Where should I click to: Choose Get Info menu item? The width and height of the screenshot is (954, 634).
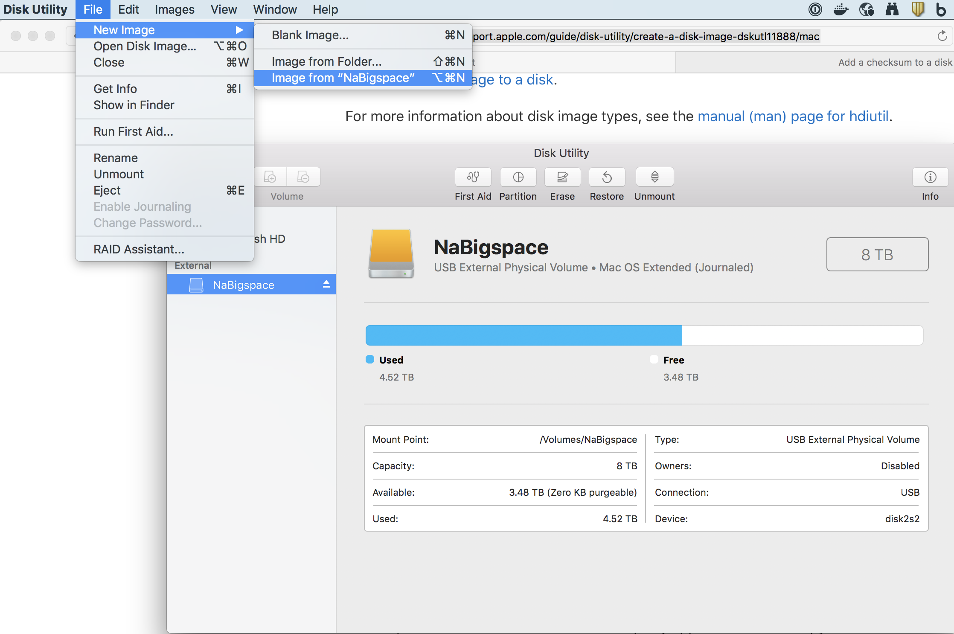165,89
